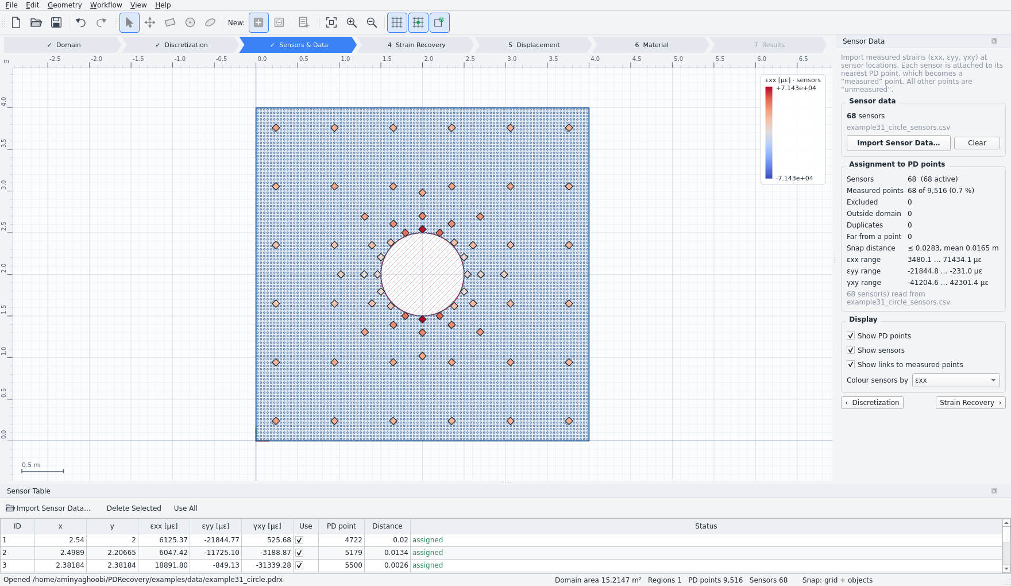Open the View menu
1011x586 pixels.
coord(138,5)
